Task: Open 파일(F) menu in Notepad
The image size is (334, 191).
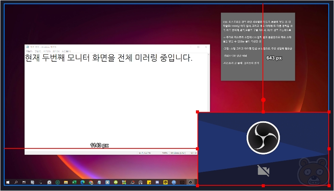Action: 29,51
